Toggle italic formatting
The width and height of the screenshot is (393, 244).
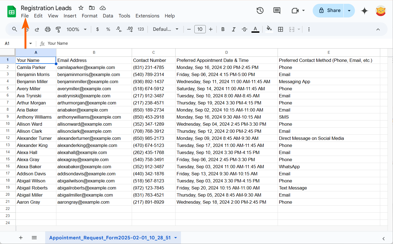pos(234,29)
